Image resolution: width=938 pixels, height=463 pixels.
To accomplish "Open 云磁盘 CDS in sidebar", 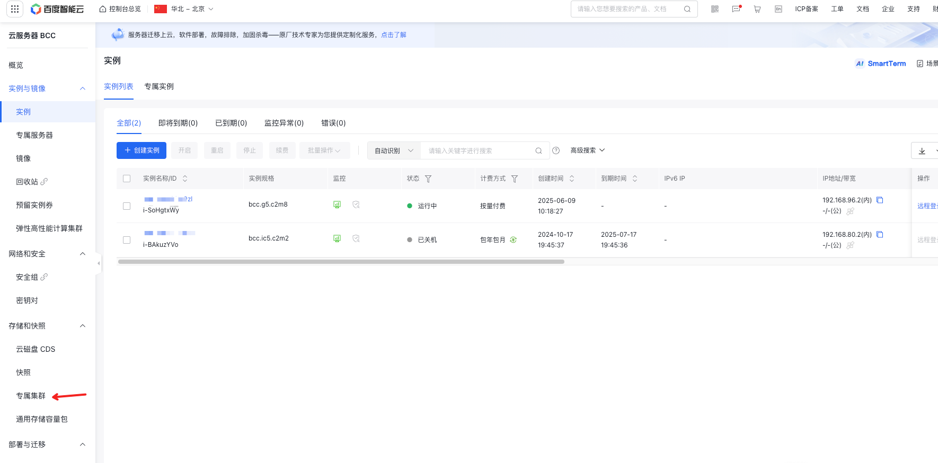I will point(36,349).
